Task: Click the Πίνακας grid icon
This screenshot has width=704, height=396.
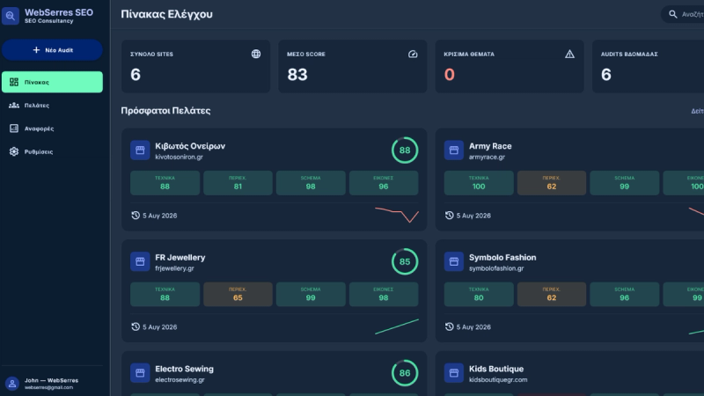Action: [14, 82]
